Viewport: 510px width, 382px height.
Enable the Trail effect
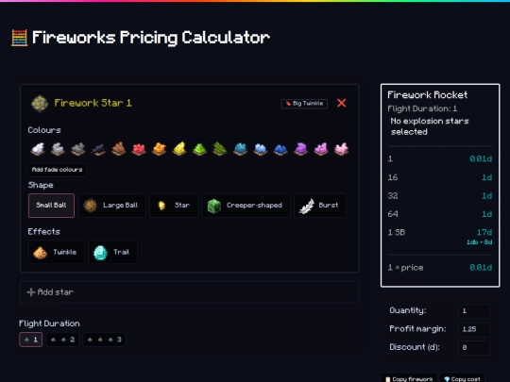[x=112, y=252]
